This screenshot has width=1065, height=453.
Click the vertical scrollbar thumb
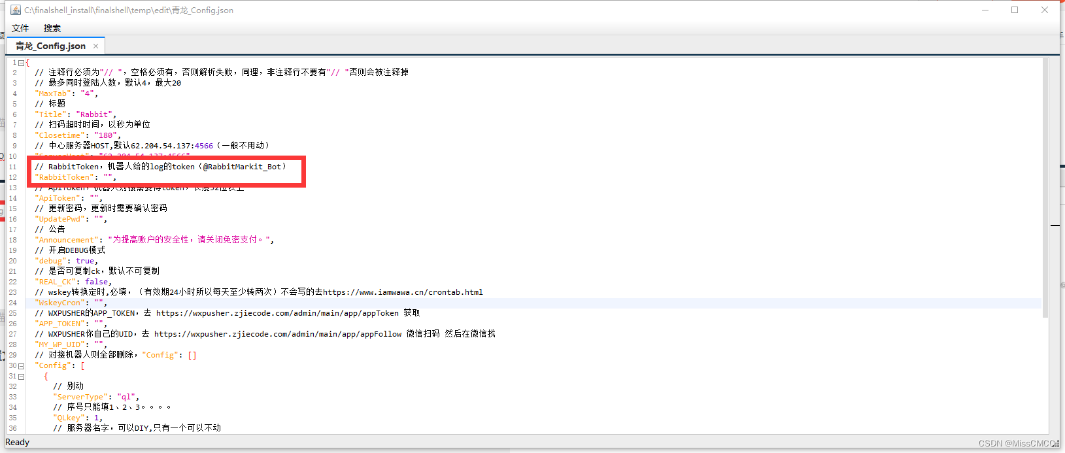(1045, 188)
